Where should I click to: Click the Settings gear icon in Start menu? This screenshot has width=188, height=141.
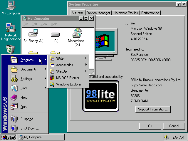coord(14,79)
